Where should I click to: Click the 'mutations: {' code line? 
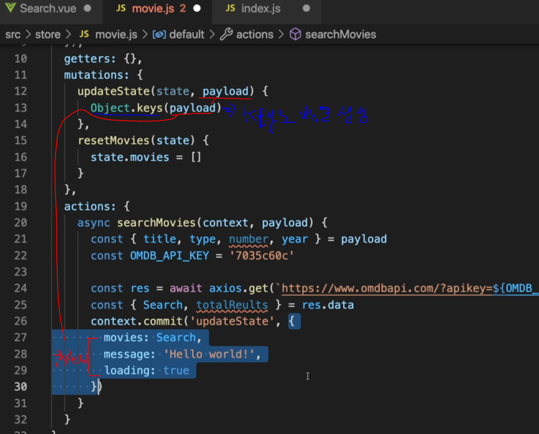[103, 75]
